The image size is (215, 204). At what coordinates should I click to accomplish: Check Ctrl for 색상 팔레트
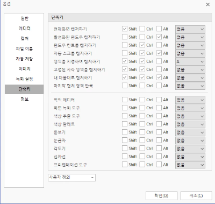coord(142,124)
